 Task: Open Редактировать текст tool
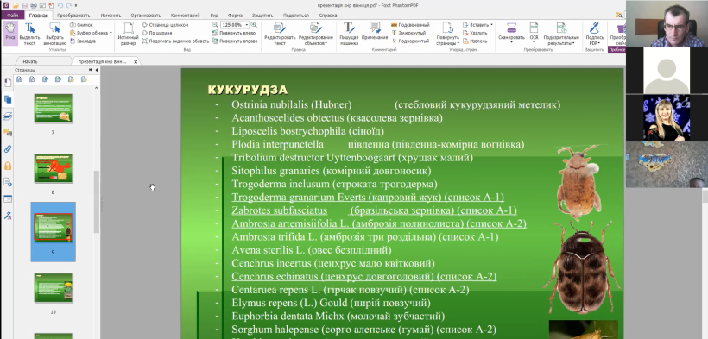pyautogui.click(x=280, y=33)
